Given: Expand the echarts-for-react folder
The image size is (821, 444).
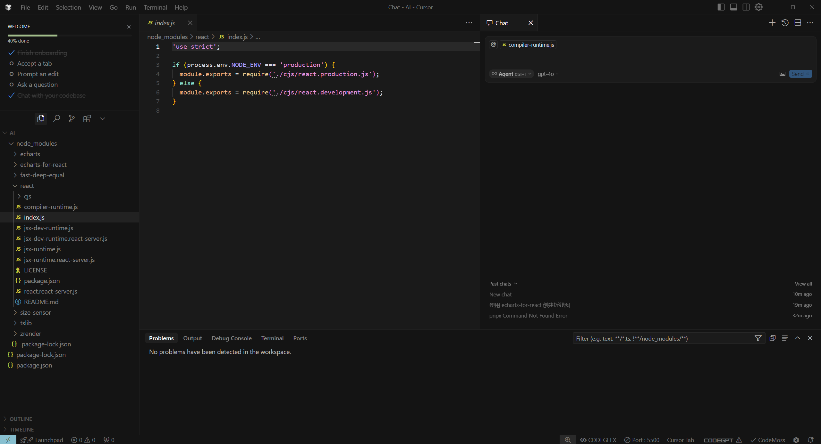Looking at the screenshot, I should point(43,165).
